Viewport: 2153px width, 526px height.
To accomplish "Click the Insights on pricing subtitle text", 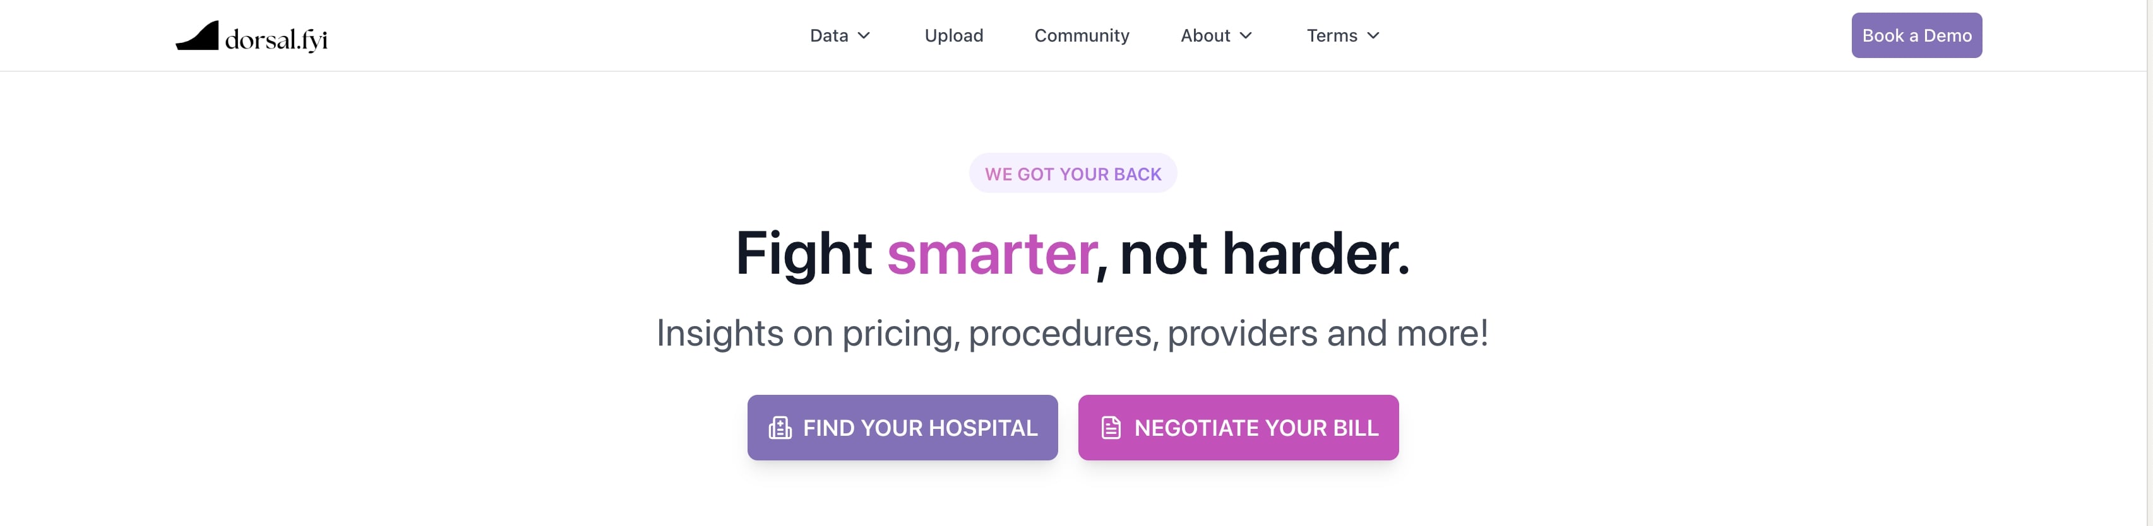I will click(1072, 333).
